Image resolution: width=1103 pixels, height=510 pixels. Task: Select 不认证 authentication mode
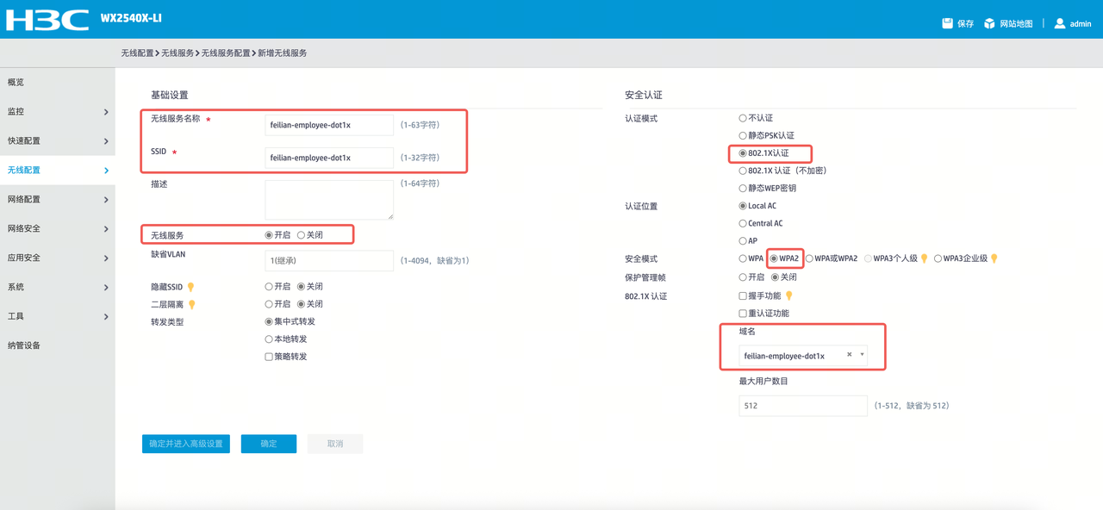tap(743, 118)
